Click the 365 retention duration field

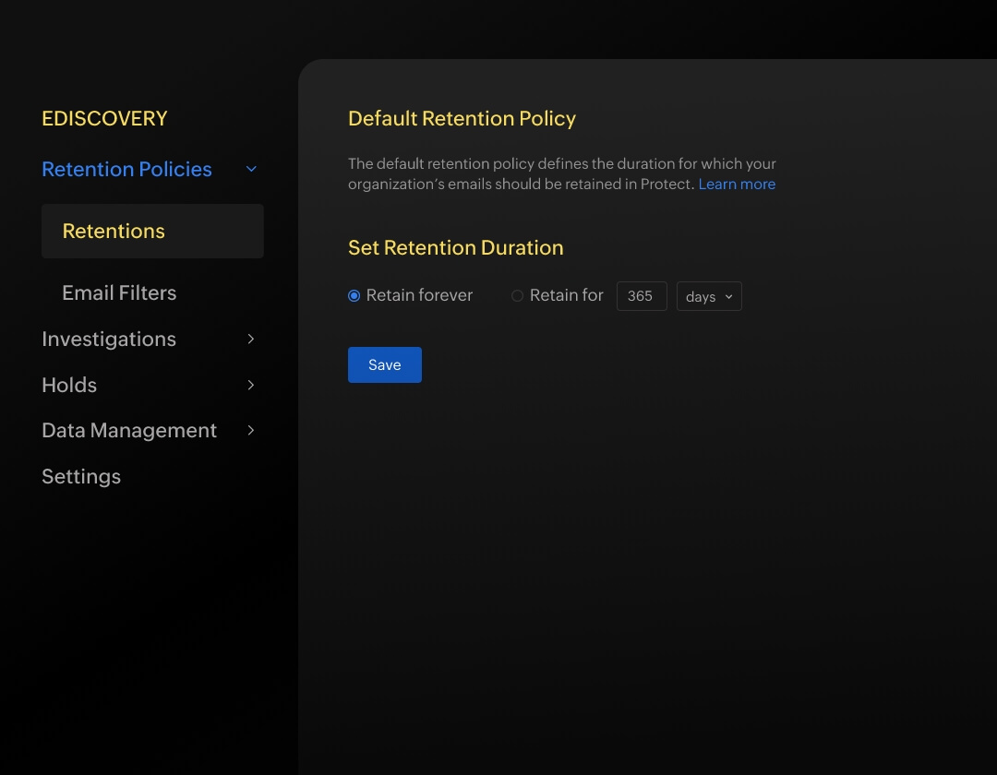(641, 296)
